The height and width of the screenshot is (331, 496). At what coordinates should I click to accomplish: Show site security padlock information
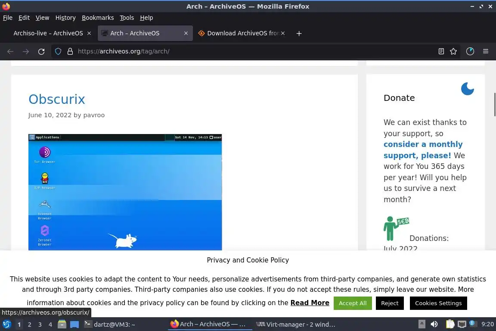point(70,51)
